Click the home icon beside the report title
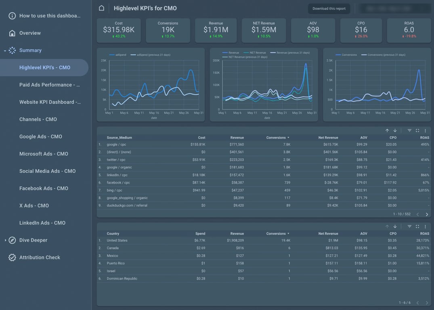The height and width of the screenshot is (310, 434). 102,8
